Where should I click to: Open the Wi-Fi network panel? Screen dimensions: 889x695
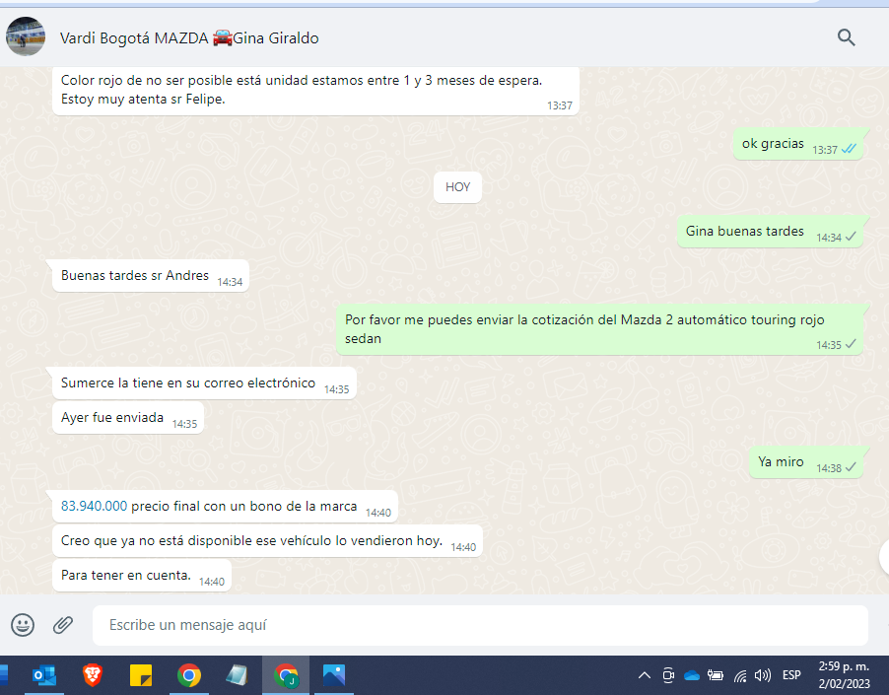(x=739, y=675)
